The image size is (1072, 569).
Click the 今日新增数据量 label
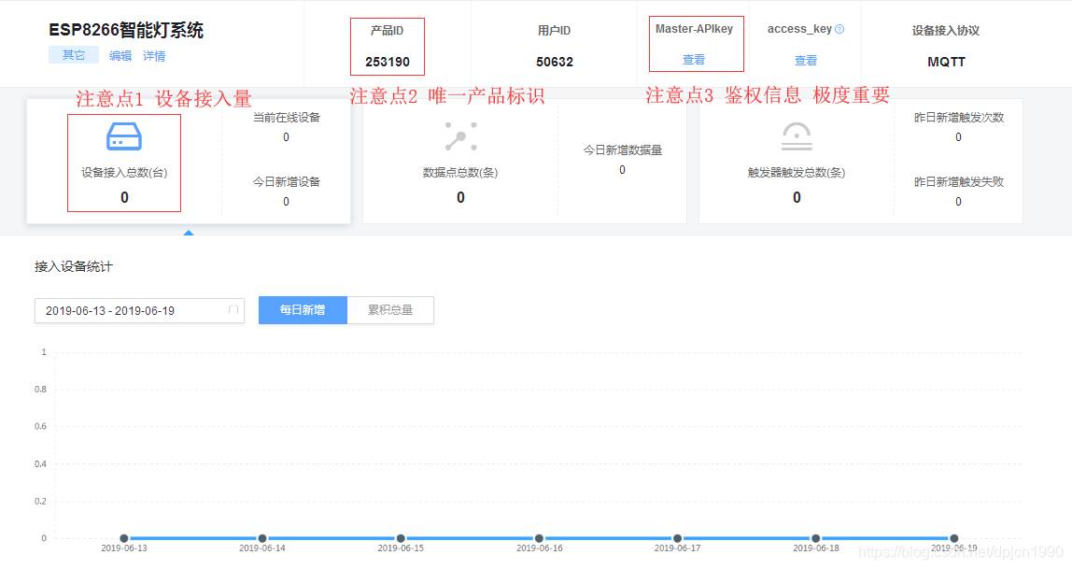622,149
